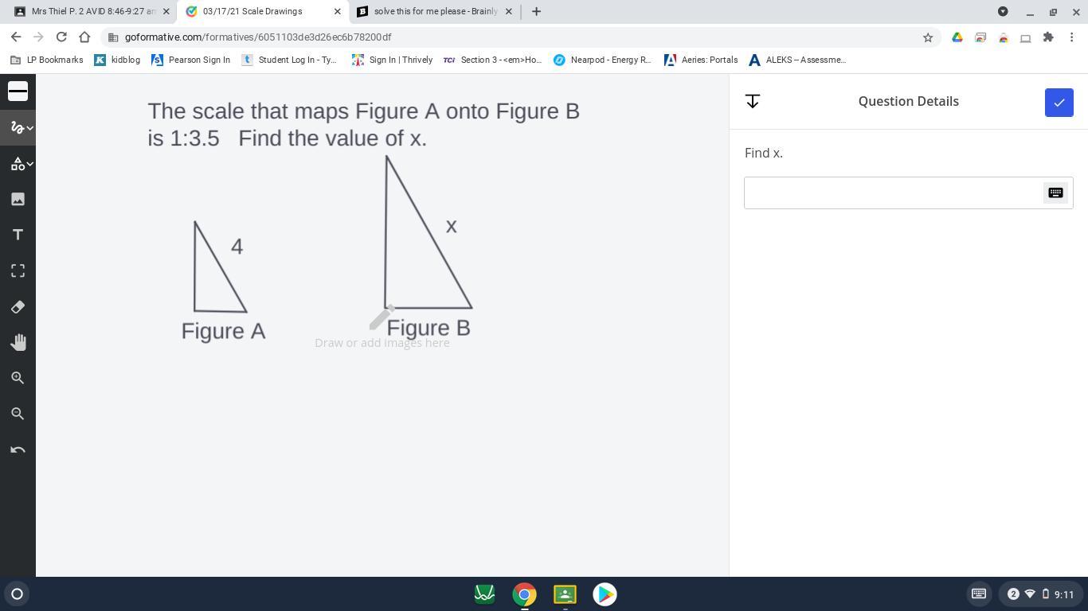Click the Figure B label on canvas
The height and width of the screenshot is (611, 1088).
pos(429,328)
